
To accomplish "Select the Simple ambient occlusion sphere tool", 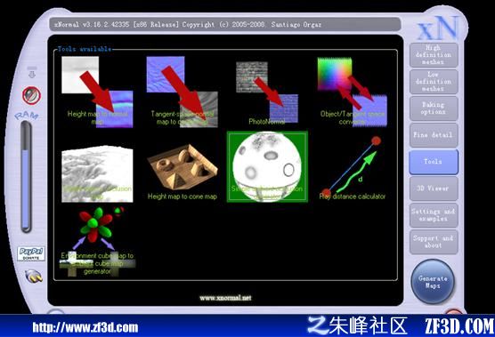I will pyautogui.click(x=267, y=166).
